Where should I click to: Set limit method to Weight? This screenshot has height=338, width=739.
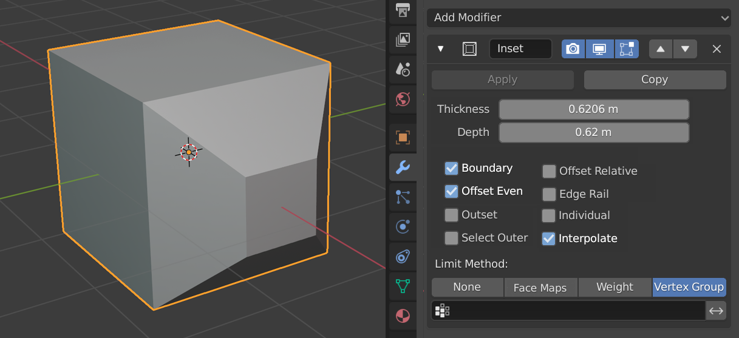(615, 287)
